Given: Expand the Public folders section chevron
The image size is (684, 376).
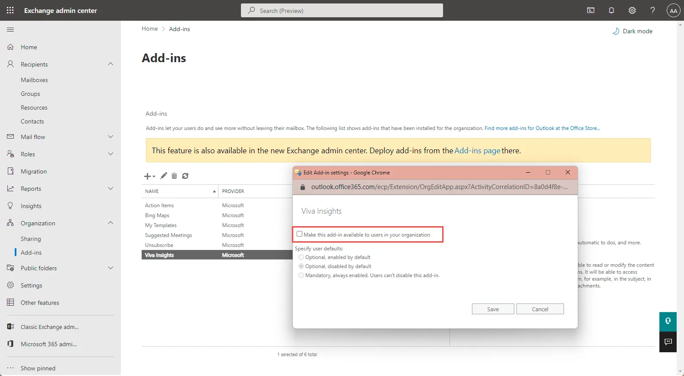Looking at the screenshot, I should pyautogui.click(x=111, y=268).
